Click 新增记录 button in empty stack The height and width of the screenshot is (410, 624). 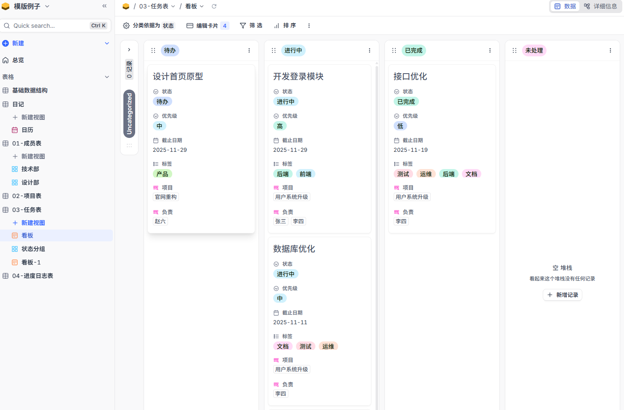point(563,295)
